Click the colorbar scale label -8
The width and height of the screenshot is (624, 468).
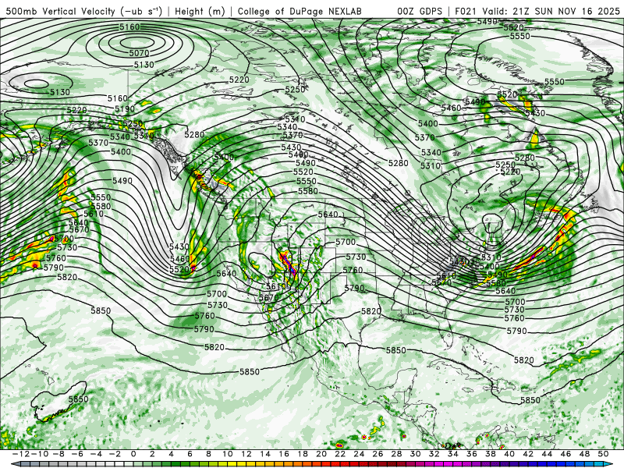[59, 454]
